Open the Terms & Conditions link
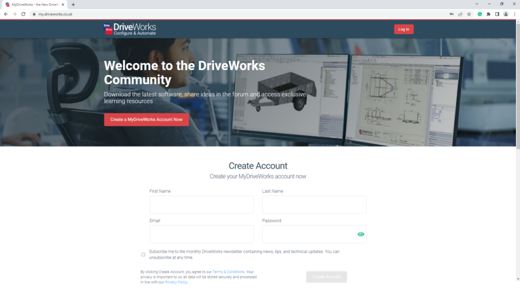 tap(228, 272)
